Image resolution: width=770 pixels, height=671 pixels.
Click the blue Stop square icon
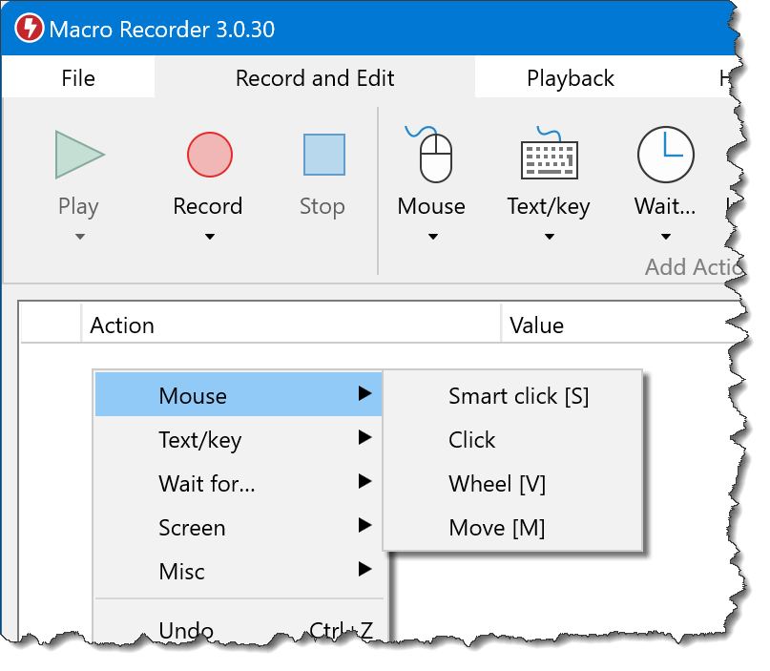(323, 155)
